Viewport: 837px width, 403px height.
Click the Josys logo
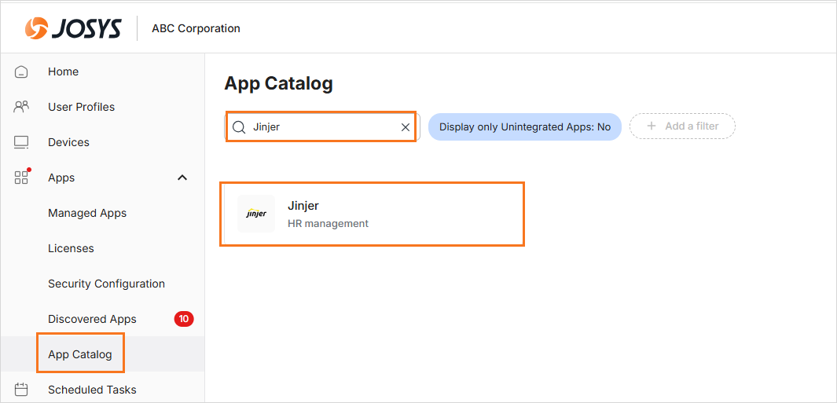(x=73, y=28)
